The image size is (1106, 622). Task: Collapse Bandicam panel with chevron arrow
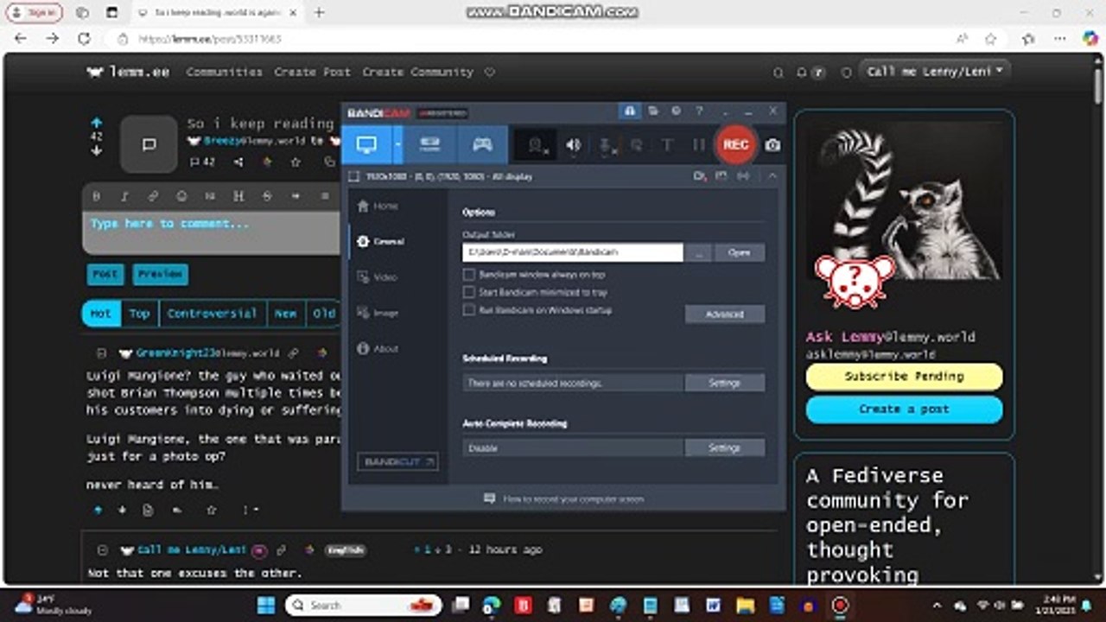772,176
